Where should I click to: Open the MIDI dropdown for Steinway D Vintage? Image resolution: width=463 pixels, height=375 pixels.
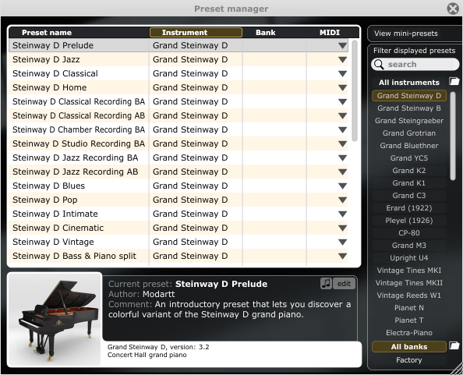tap(342, 242)
